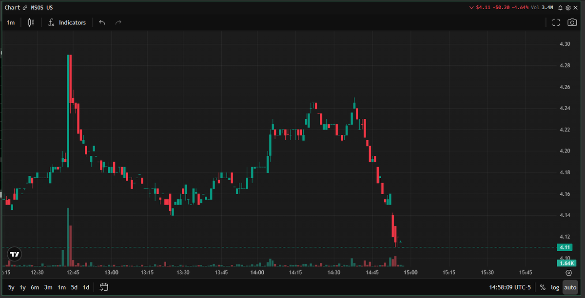The image size is (585, 298).
Task: Open the go-to-date calendar icon
Action: (104, 287)
